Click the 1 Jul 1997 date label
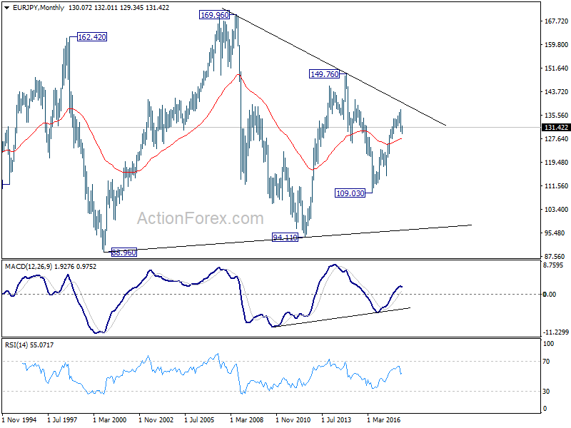The height and width of the screenshot is (428, 571). [62, 419]
